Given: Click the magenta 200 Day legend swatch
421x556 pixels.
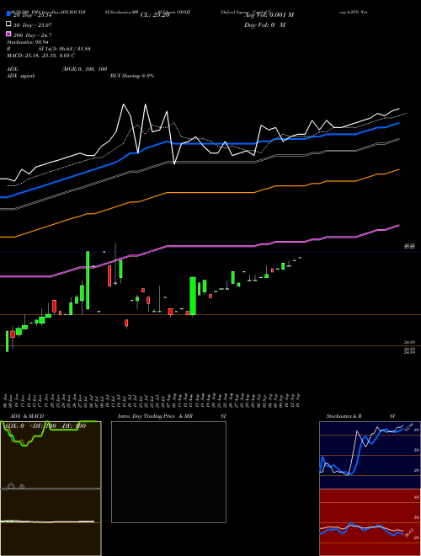Looking at the screenshot, I should tap(8, 34).
